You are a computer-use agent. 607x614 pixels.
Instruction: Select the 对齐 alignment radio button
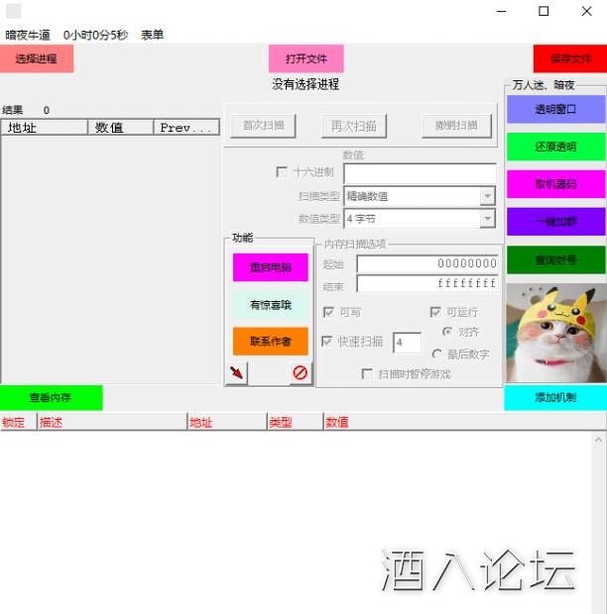(447, 332)
